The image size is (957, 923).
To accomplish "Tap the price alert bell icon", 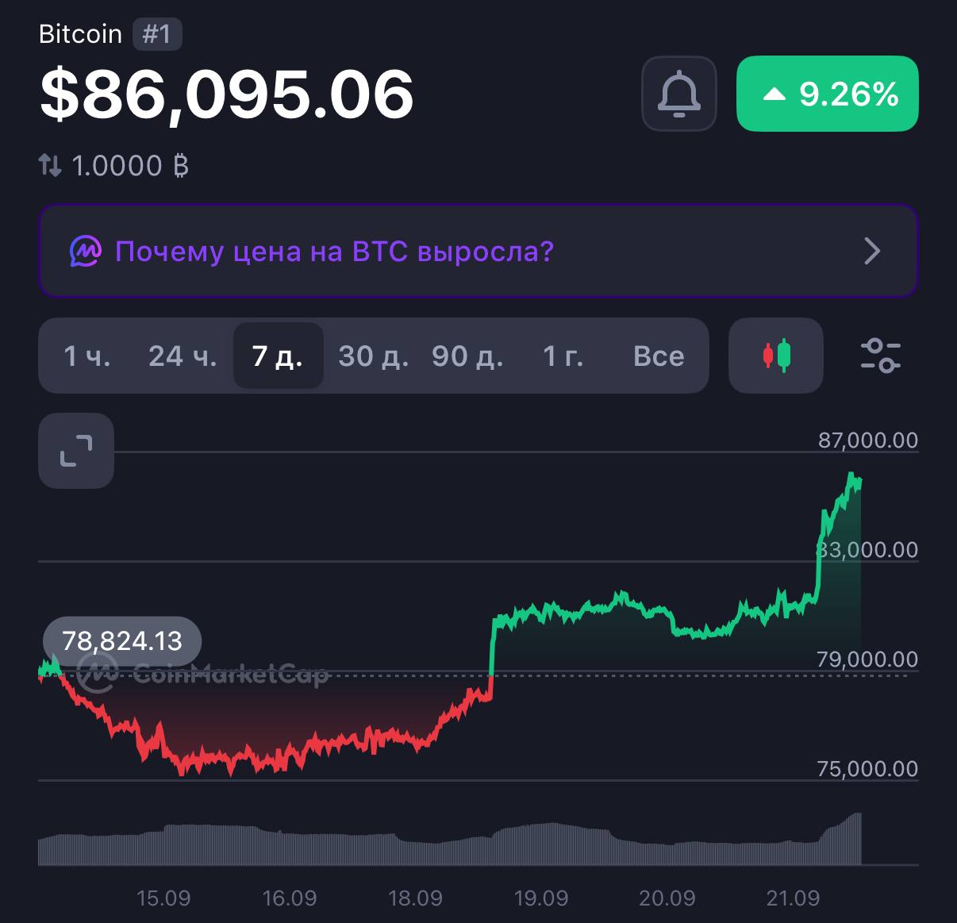I will (679, 94).
